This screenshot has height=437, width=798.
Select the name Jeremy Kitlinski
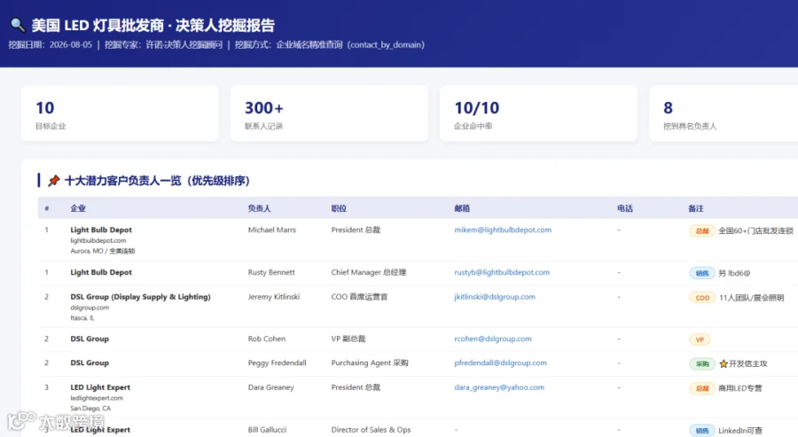(x=274, y=297)
